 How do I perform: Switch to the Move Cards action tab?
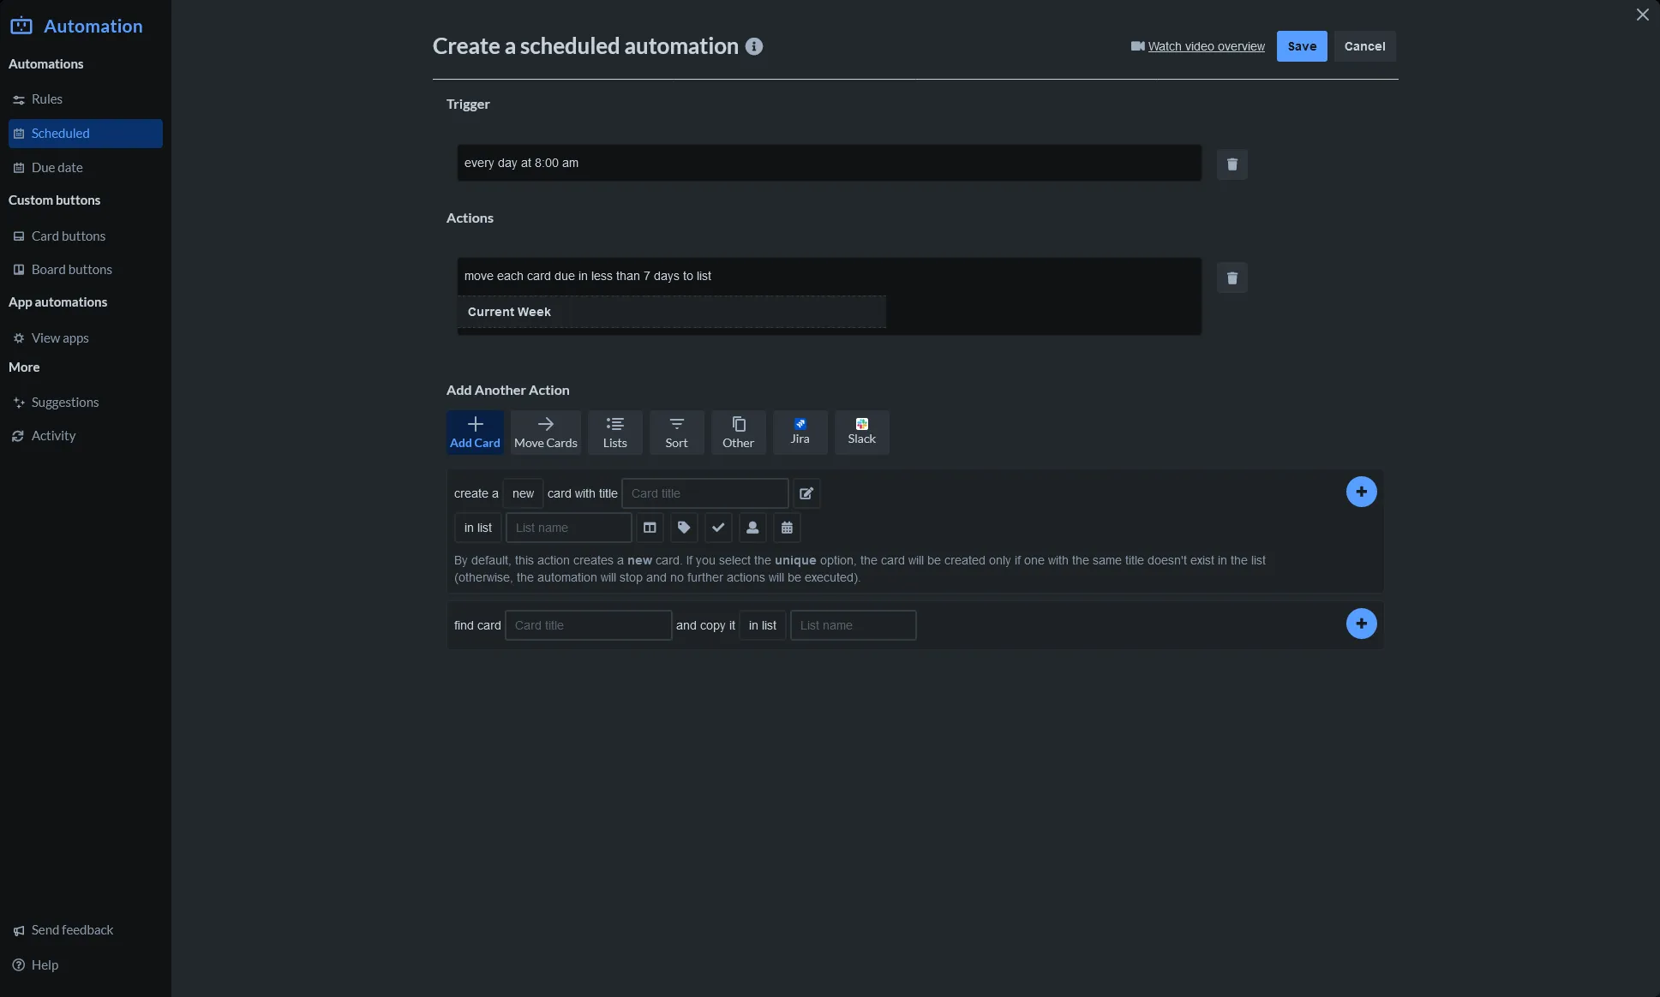(545, 432)
